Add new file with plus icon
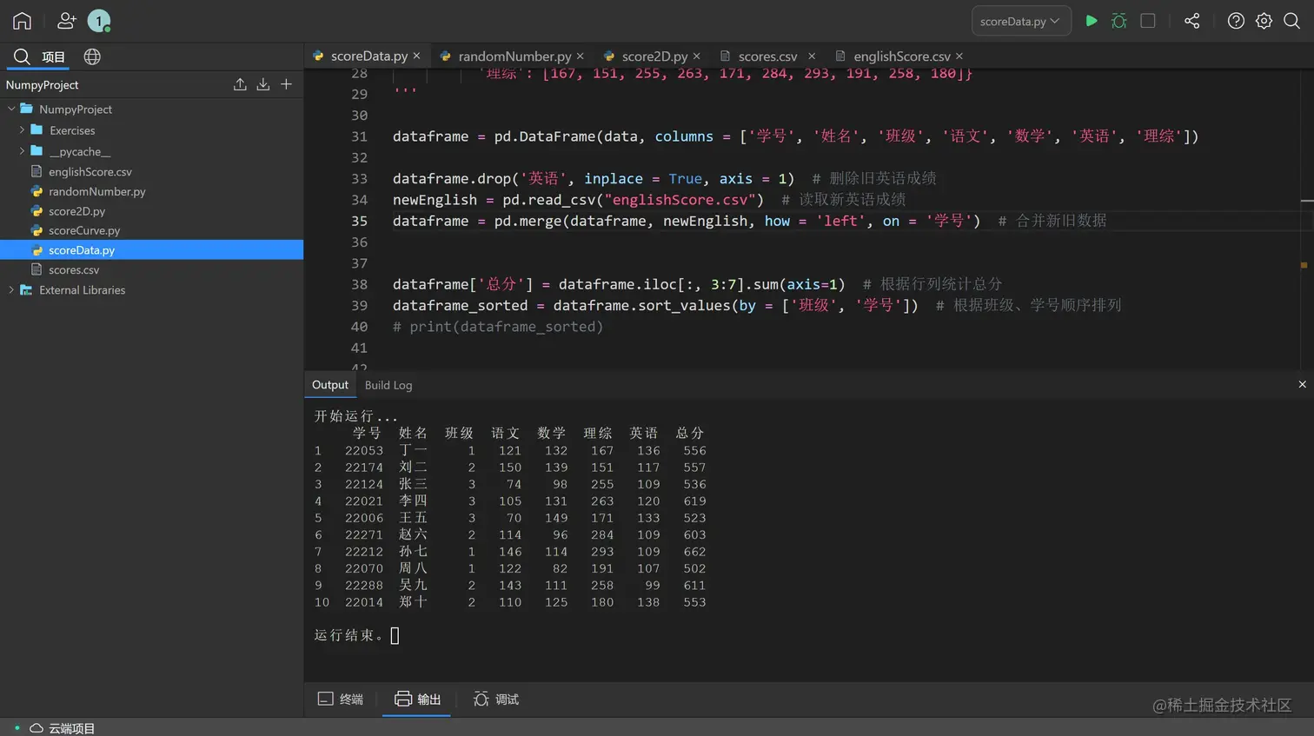Image resolution: width=1314 pixels, height=736 pixels. pos(286,84)
